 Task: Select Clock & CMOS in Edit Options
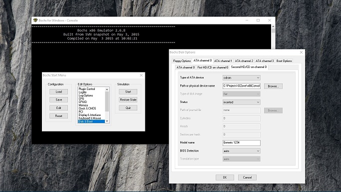(91, 108)
